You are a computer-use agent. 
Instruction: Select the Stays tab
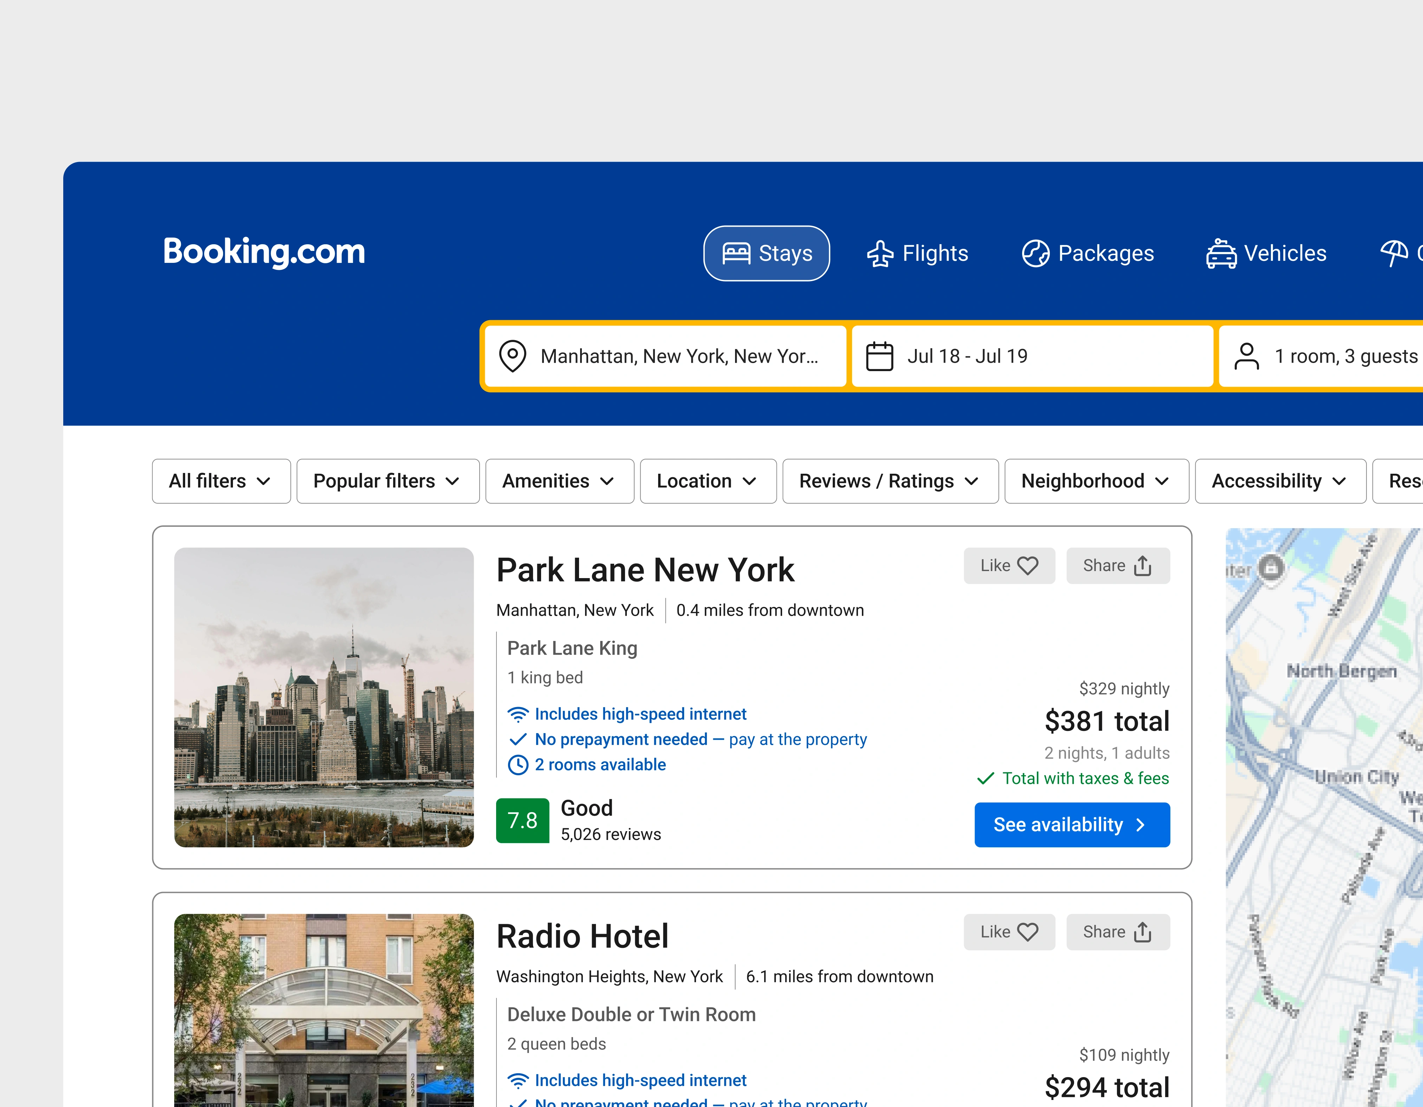pos(766,253)
